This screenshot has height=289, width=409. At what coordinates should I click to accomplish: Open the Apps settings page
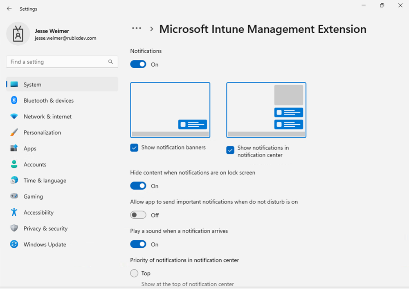pos(62,148)
